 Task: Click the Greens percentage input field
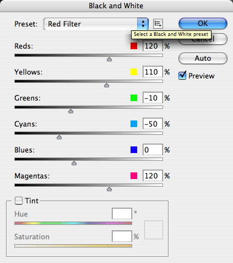point(153,98)
